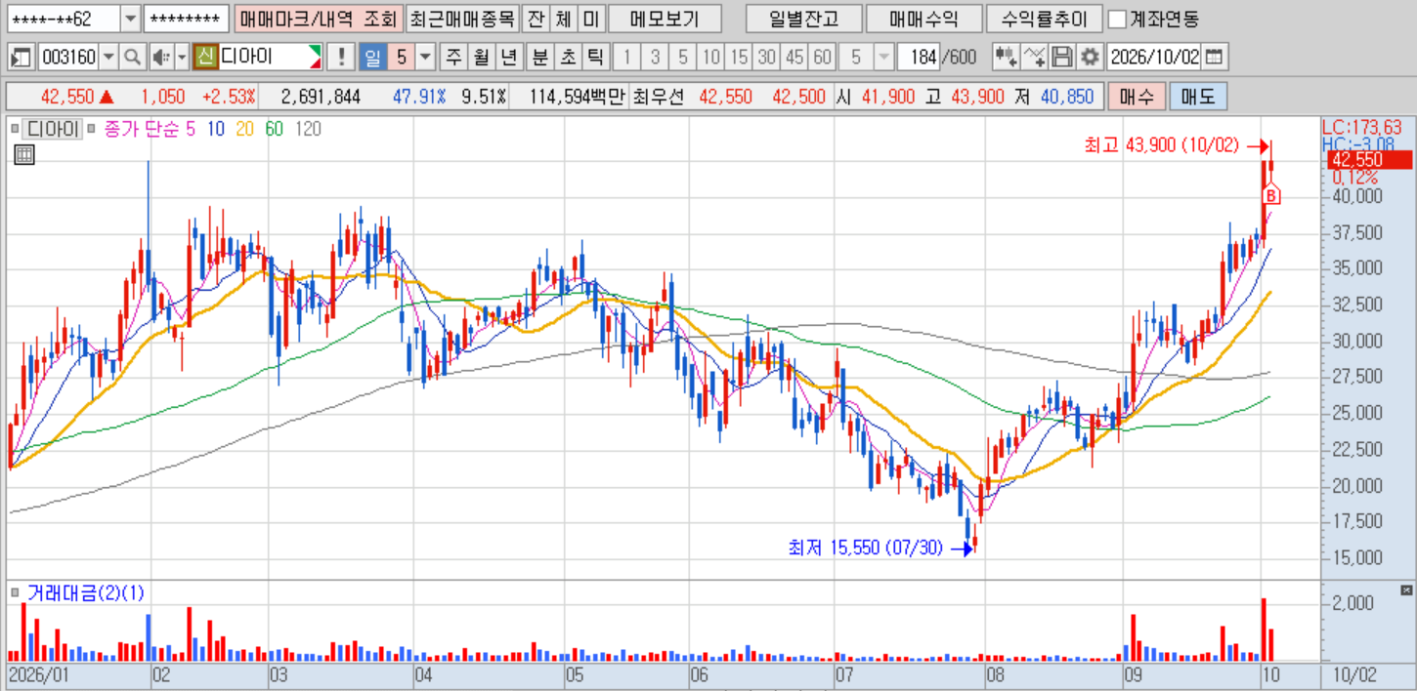Click the stock search magnifier icon
1417x691 pixels.
pyautogui.click(x=132, y=57)
